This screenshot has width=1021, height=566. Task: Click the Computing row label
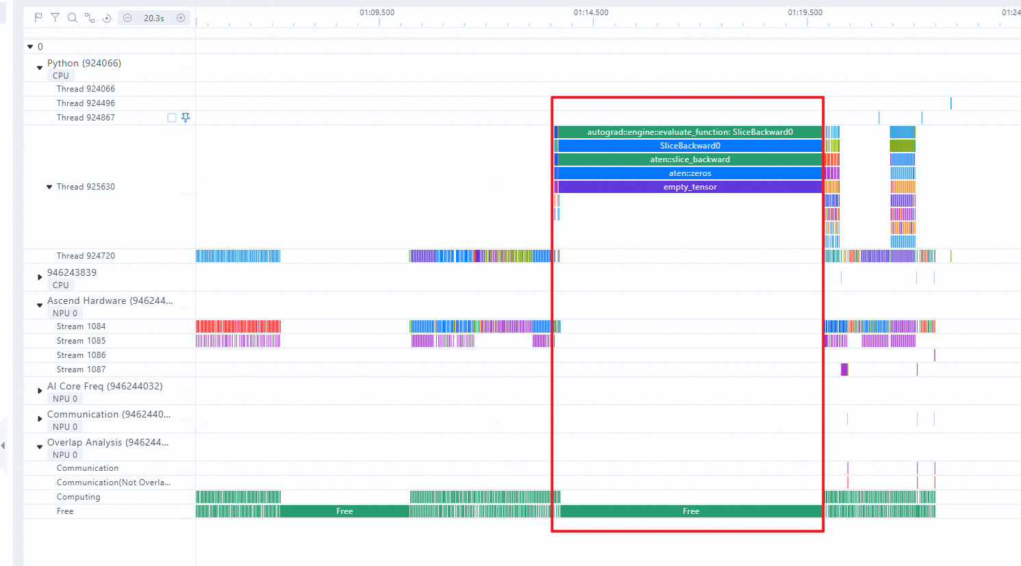point(78,497)
